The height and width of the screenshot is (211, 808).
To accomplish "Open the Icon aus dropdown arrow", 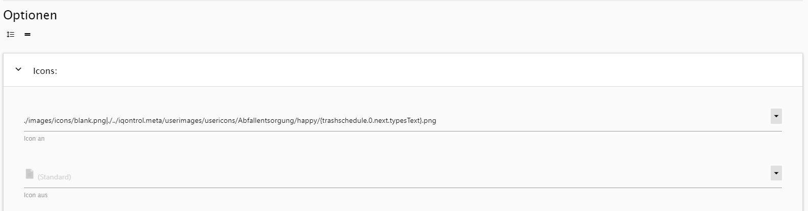I will click(x=776, y=173).
